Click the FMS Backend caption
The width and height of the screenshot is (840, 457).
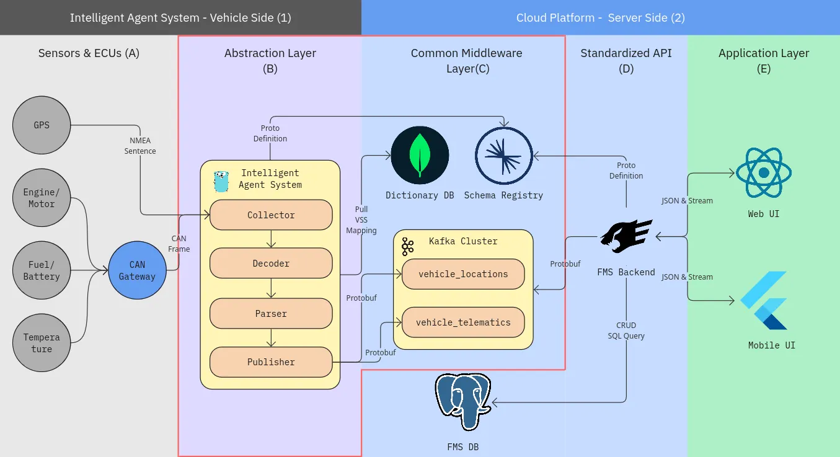[626, 272]
